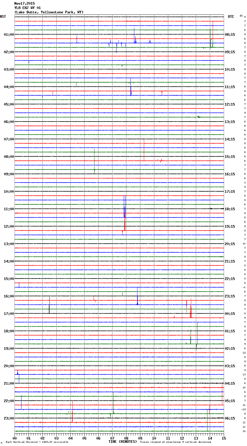This screenshot has height=446, width=247.
Task: Click the 11:15 UTC time label
Action: [230, 87]
